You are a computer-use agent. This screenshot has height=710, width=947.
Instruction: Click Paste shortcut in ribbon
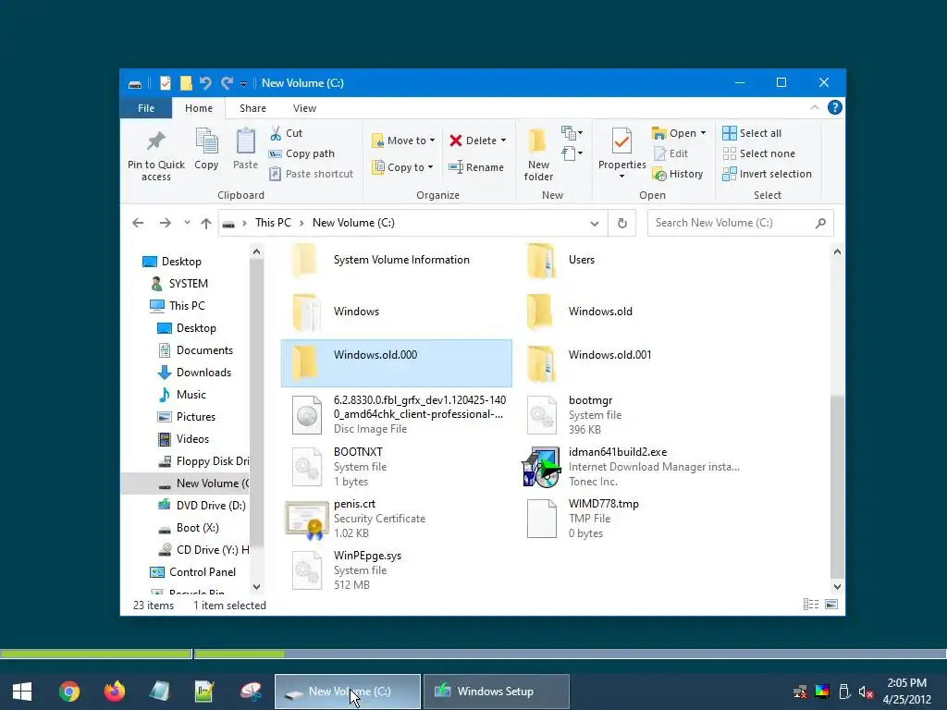[x=311, y=174]
